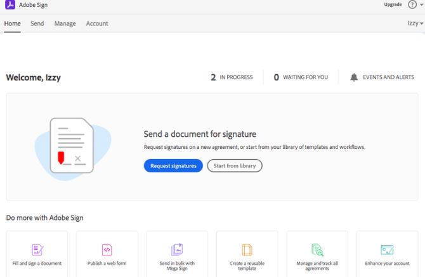Go to the Home tab
The width and height of the screenshot is (425, 277).
pyautogui.click(x=12, y=23)
